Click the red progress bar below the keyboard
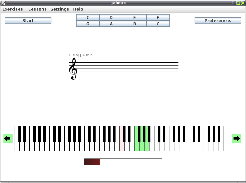 pos(123,162)
